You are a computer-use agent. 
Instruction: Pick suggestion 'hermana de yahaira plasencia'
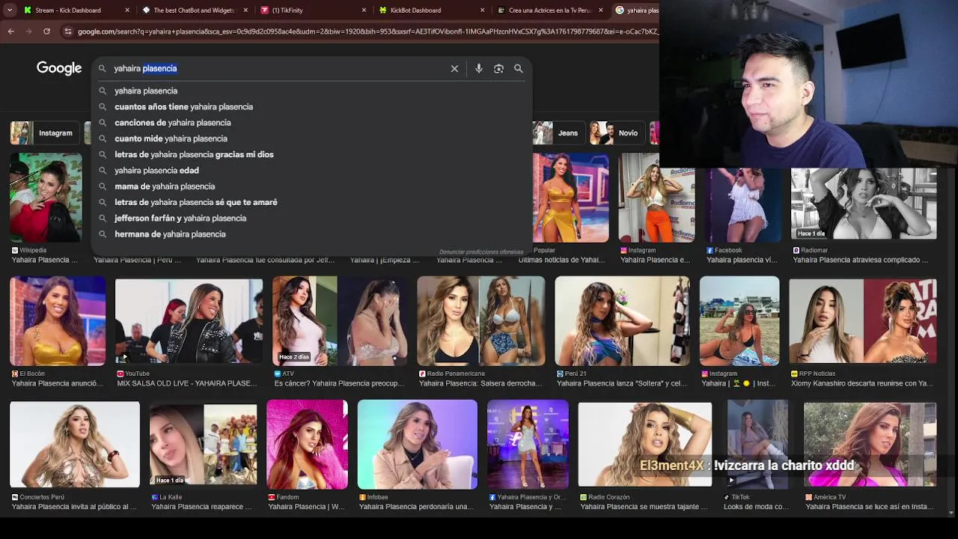311,234
